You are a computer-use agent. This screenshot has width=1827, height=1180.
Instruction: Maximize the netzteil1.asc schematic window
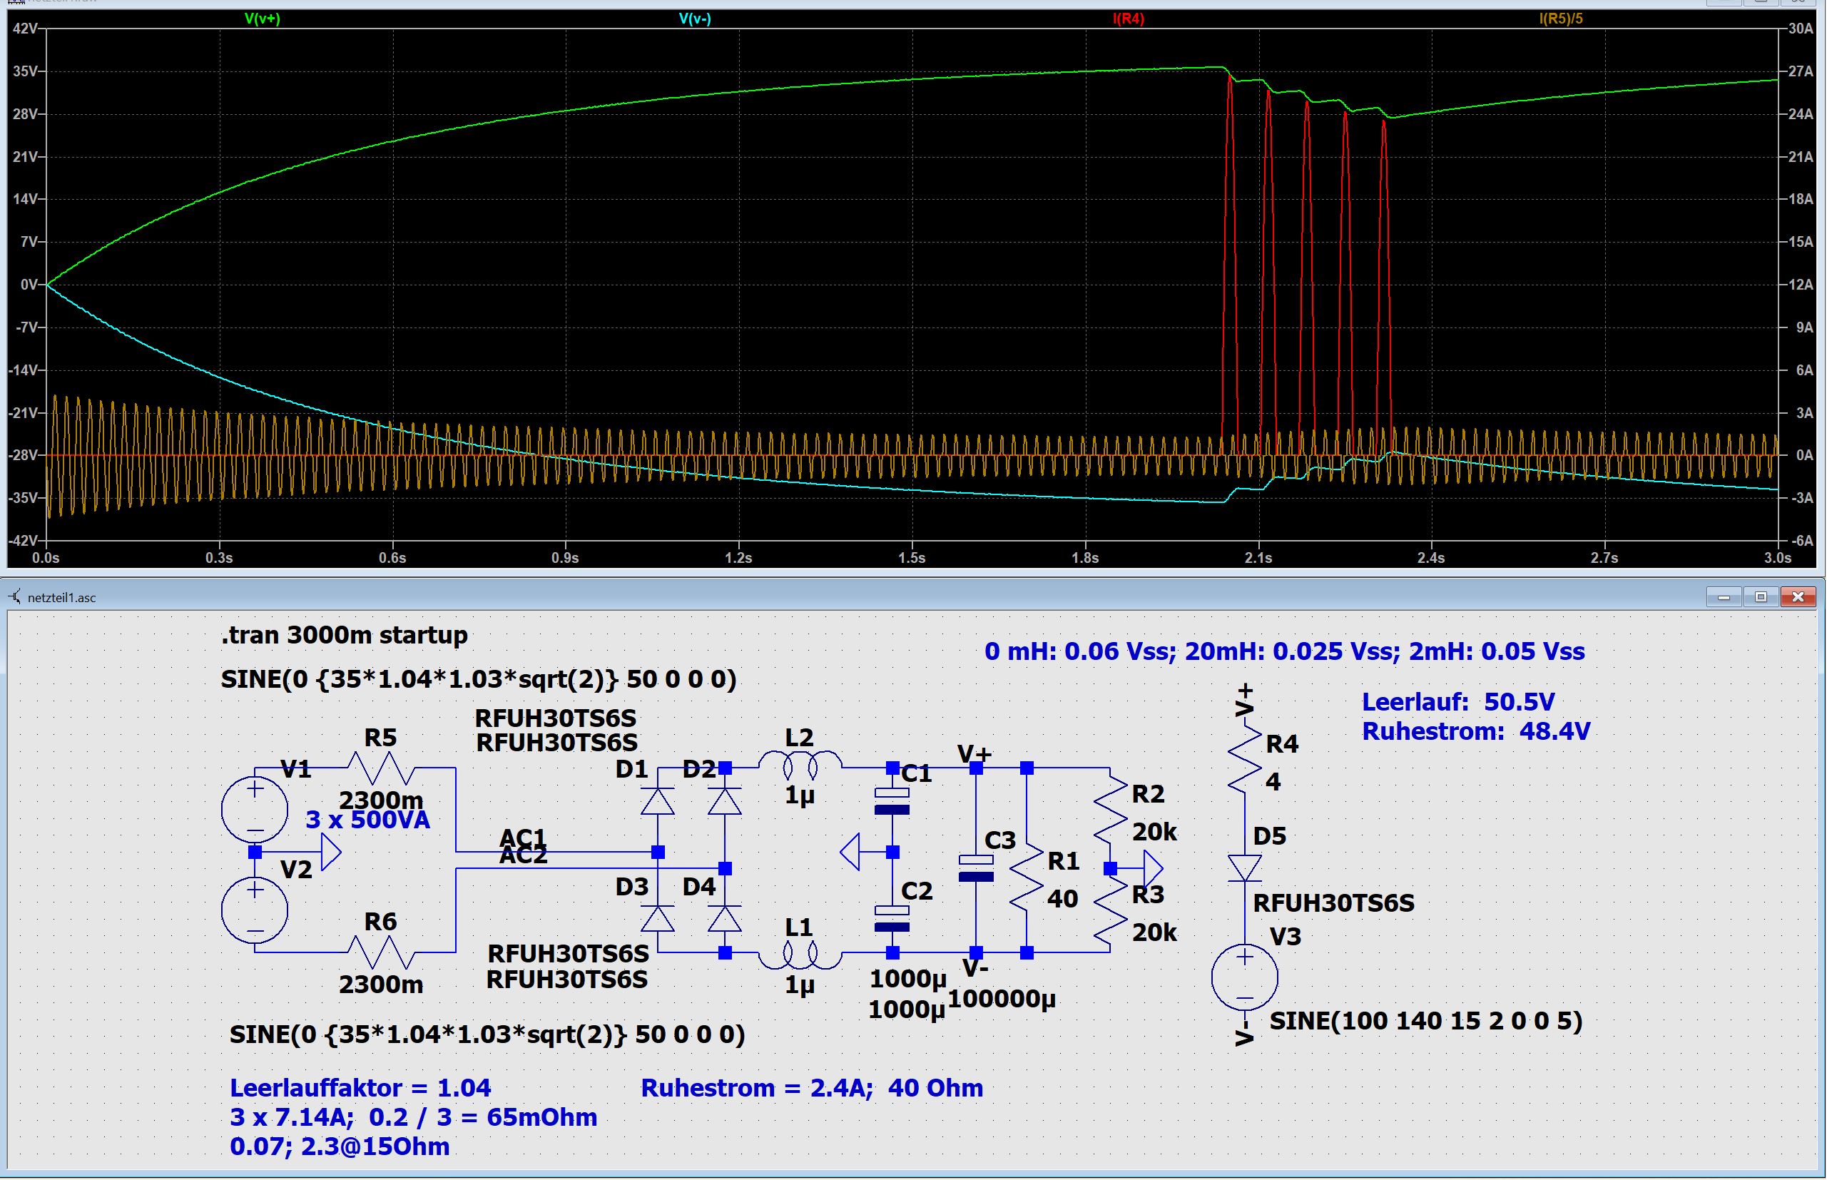coord(1761,597)
